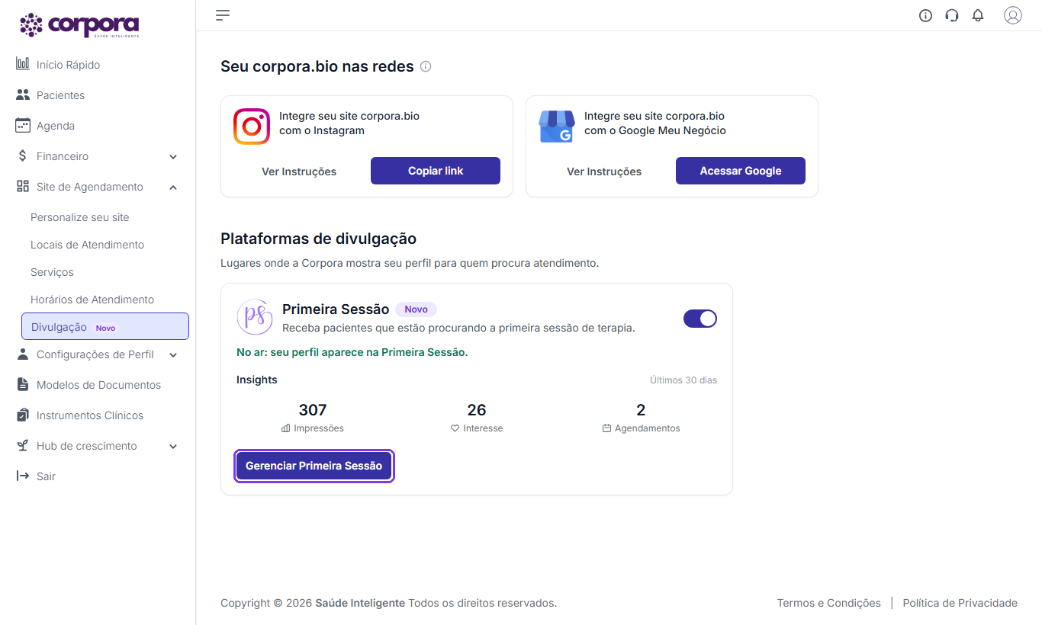Image resolution: width=1042 pixels, height=625 pixels.
Task: Open support headset icon
Action: point(952,15)
